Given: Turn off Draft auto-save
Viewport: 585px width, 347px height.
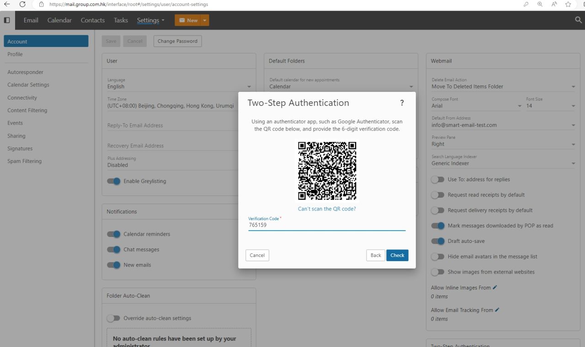Looking at the screenshot, I should [x=437, y=241].
